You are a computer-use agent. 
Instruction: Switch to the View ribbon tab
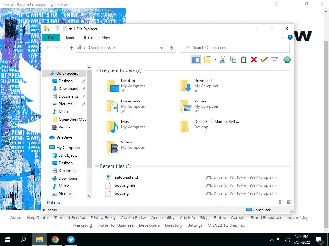tap(106, 37)
